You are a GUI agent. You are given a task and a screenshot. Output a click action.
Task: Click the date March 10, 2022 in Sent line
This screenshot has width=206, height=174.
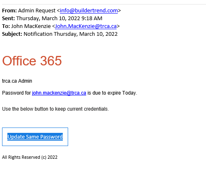click(61, 19)
